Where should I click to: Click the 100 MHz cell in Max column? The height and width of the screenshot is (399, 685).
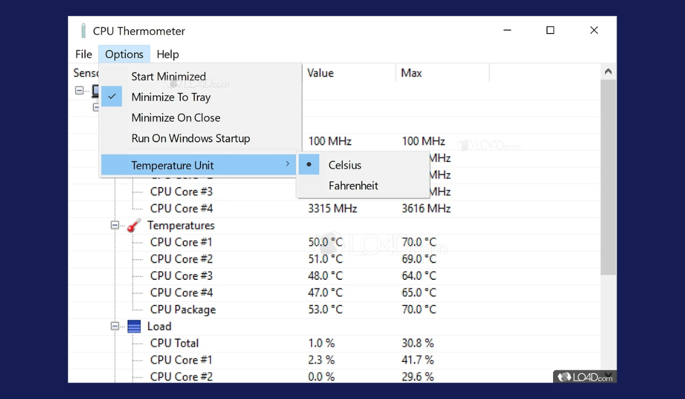click(x=424, y=141)
